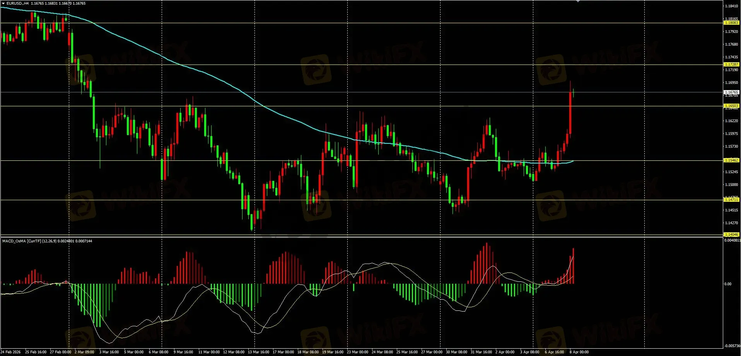Click the 1.17920 price scale value

(x=731, y=32)
